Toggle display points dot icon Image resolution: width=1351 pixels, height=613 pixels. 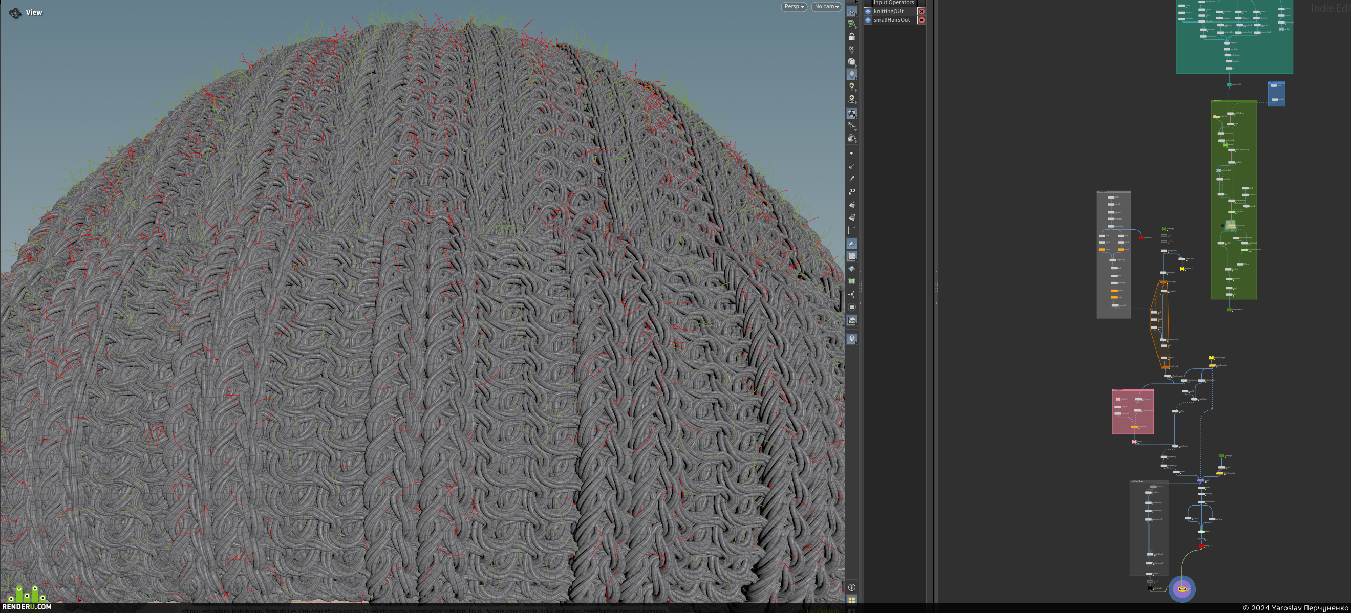pyautogui.click(x=852, y=153)
